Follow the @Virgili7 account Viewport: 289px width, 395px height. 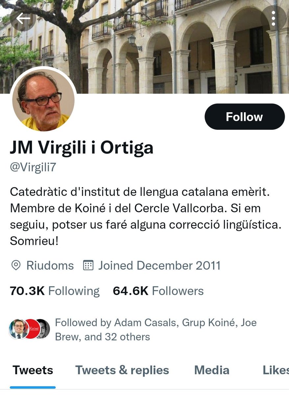[x=245, y=117]
